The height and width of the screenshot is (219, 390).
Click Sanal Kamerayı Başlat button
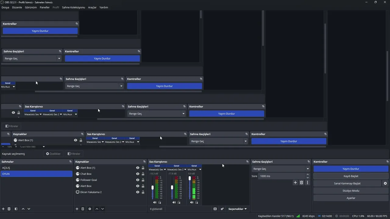(347, 183)
